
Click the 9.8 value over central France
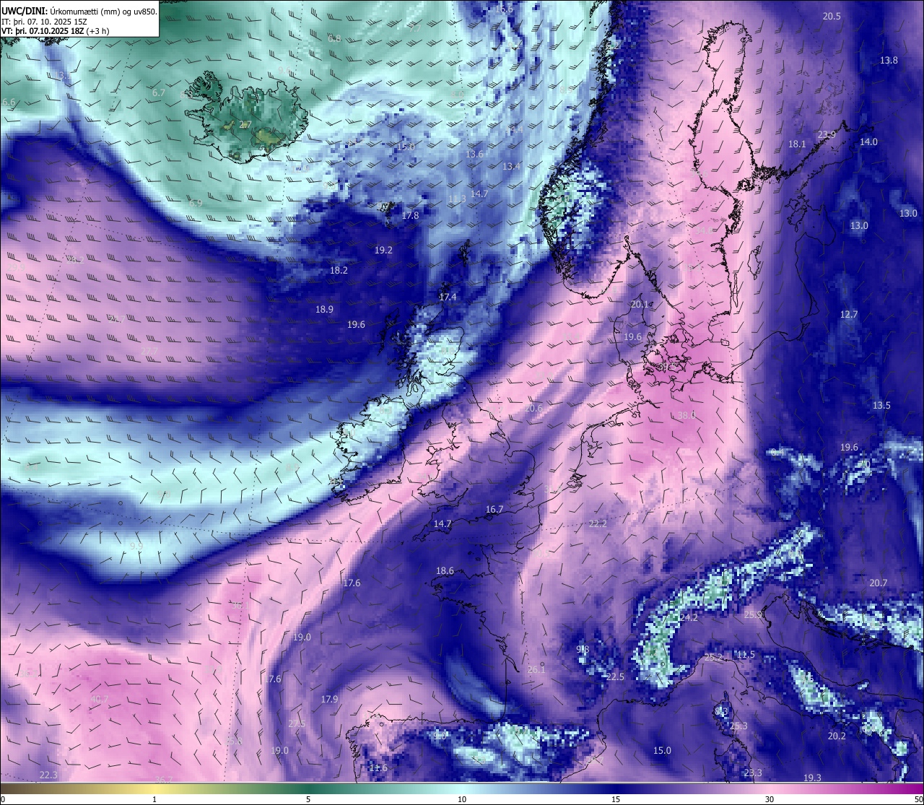(583, 649)
